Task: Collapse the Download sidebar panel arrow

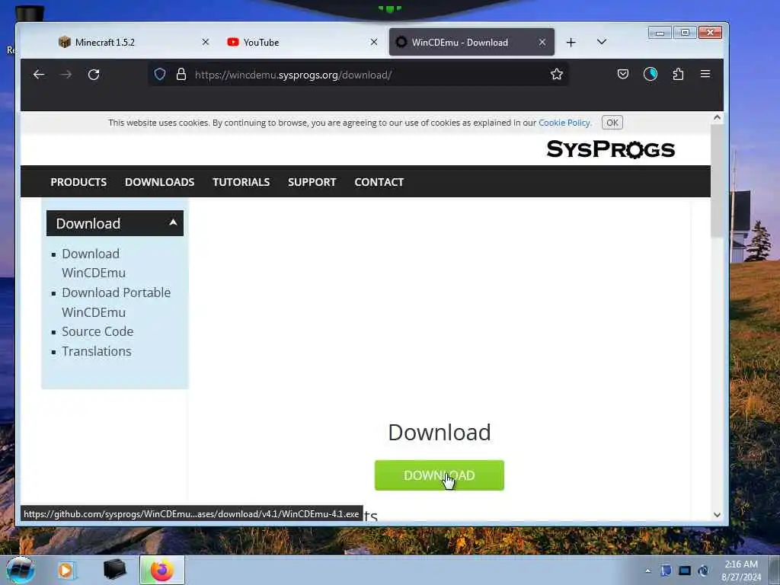Action: click(173, 222)
